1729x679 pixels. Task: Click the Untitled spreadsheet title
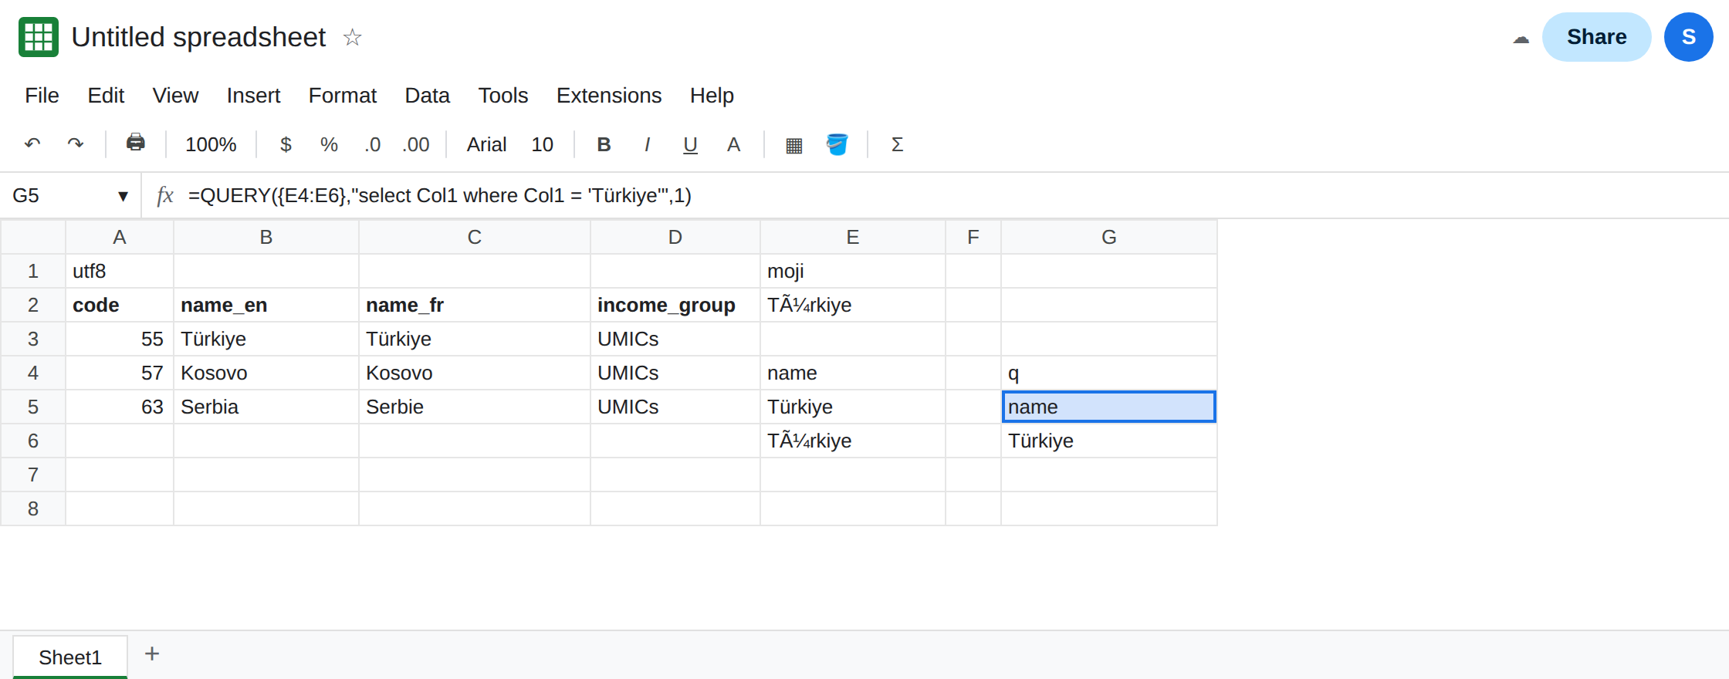198,37
